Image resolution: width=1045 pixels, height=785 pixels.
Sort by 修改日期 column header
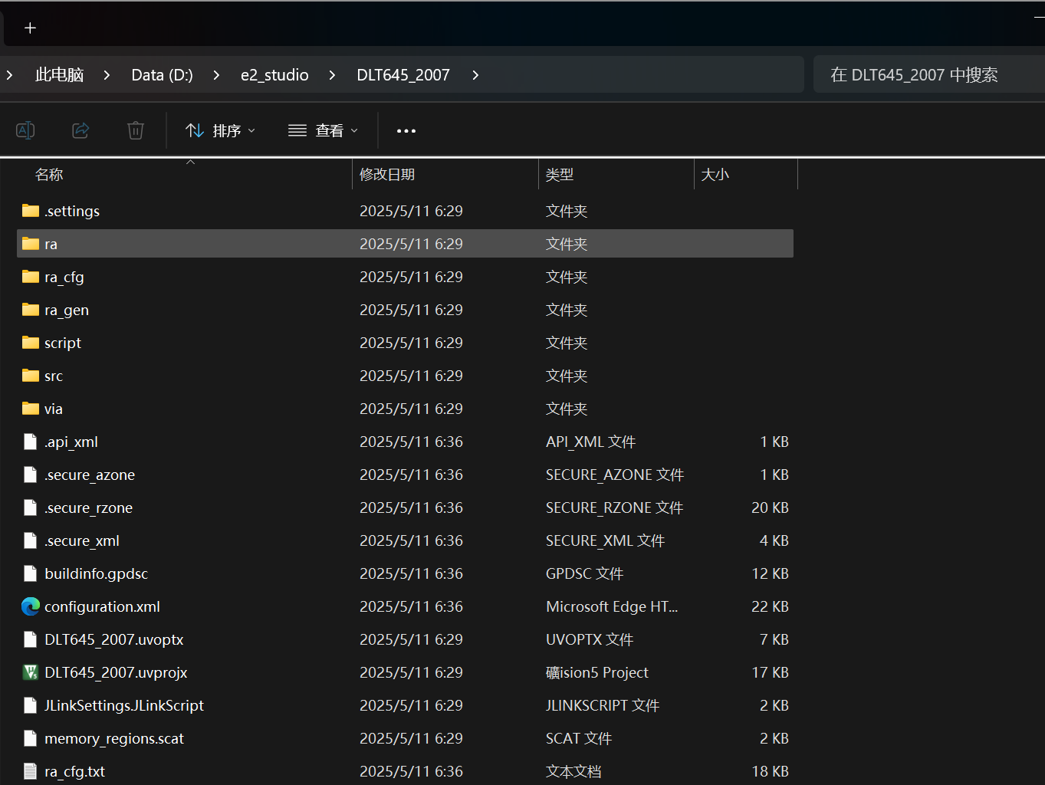click(x=387, y=175)
